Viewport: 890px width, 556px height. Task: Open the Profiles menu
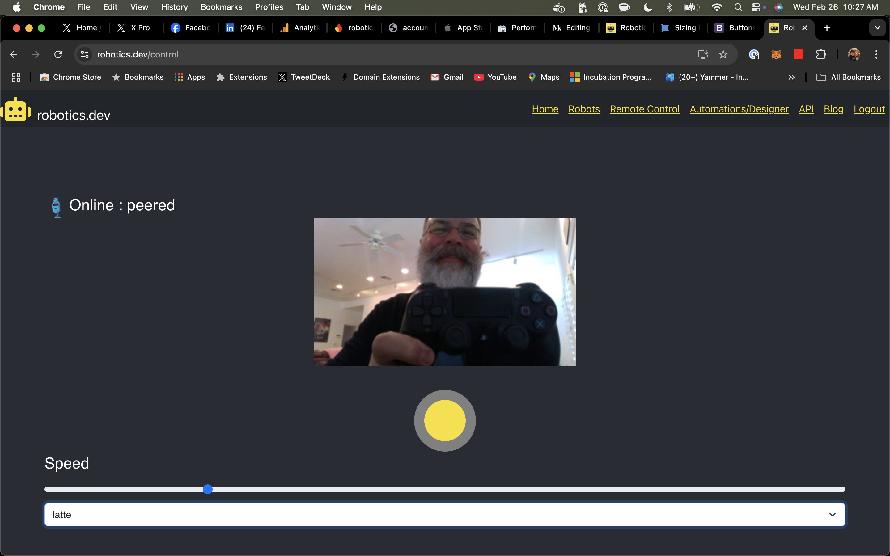point(269,7)
